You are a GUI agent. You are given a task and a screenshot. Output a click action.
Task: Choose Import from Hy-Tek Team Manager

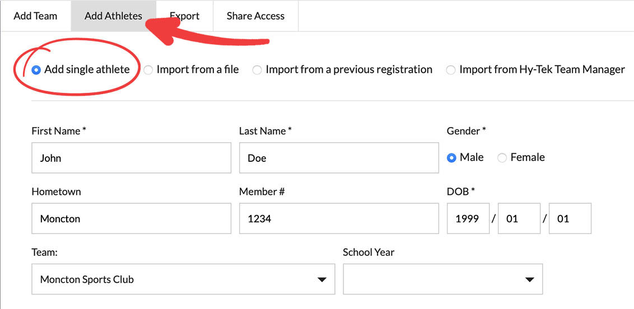[x=451, y=70]
